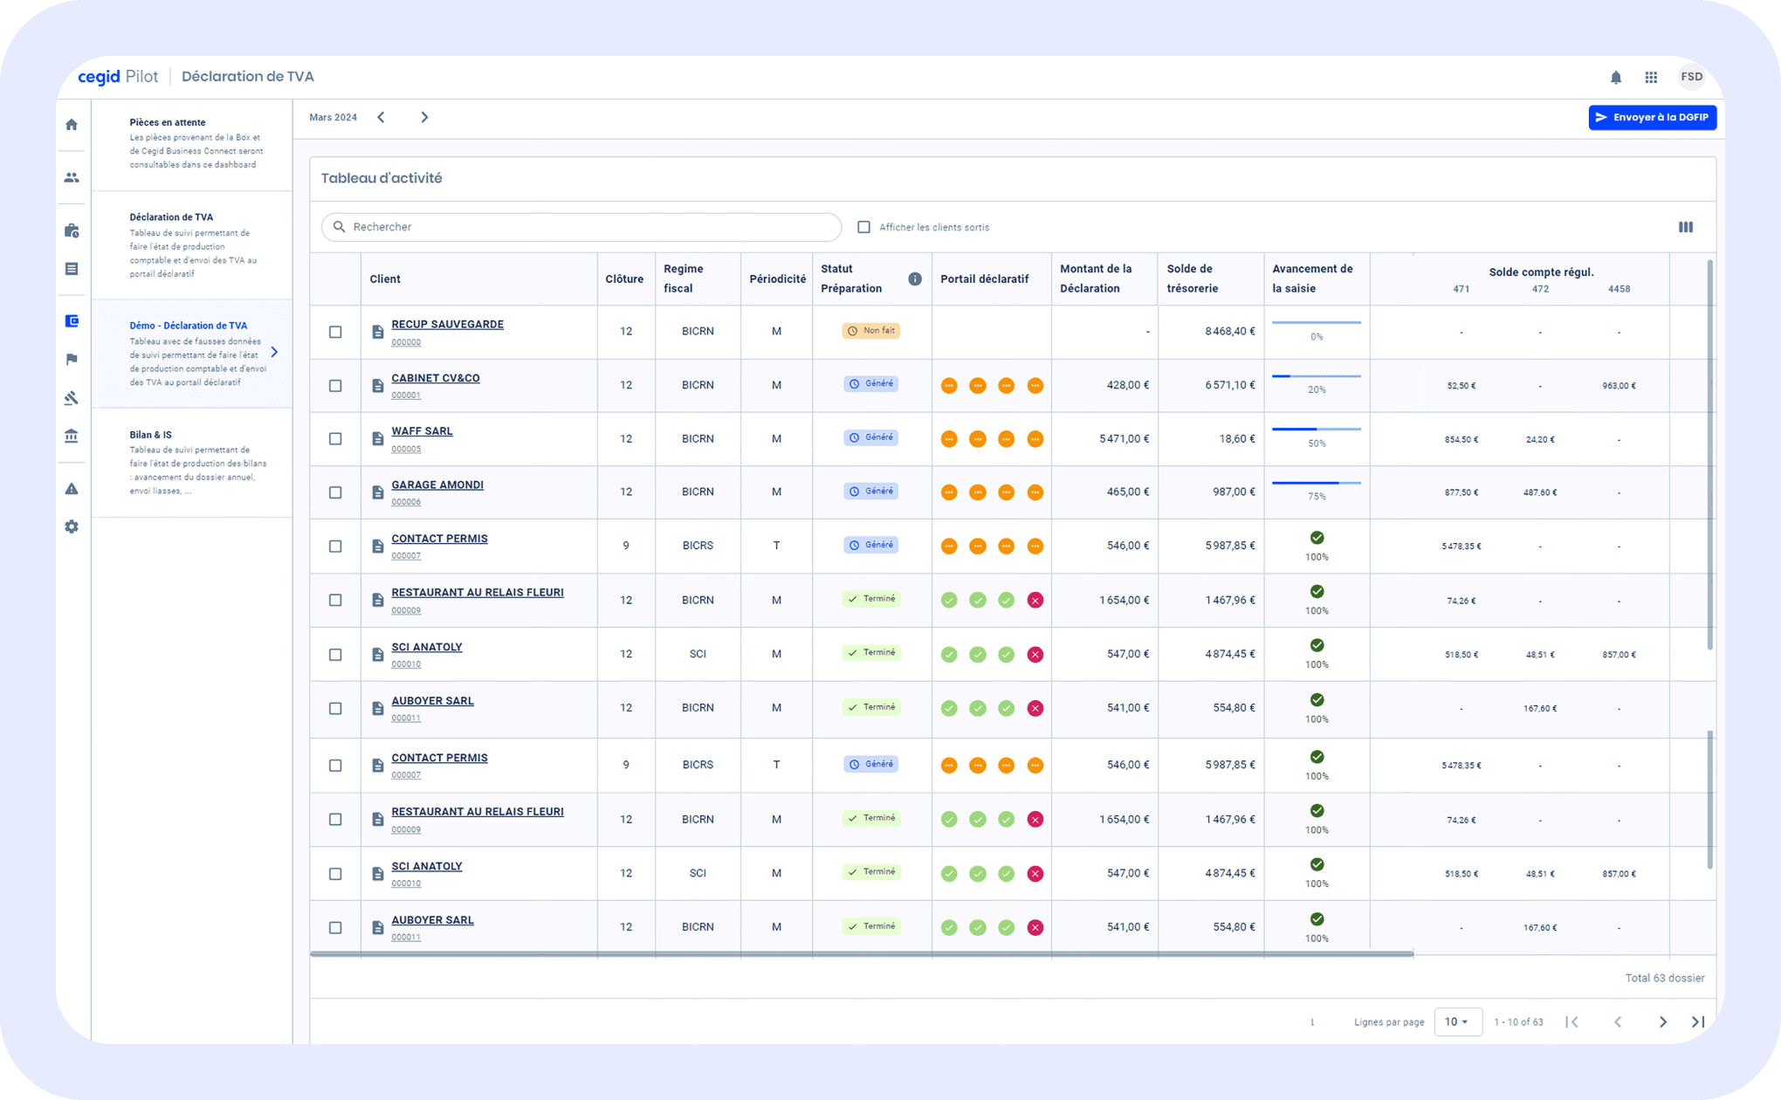Click Envoyer à la DGFIP button

[x=1652, y=118]
